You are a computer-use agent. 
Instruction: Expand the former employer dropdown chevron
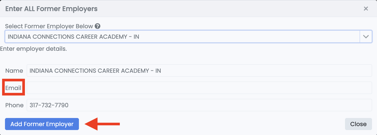[x=366, y=37]
